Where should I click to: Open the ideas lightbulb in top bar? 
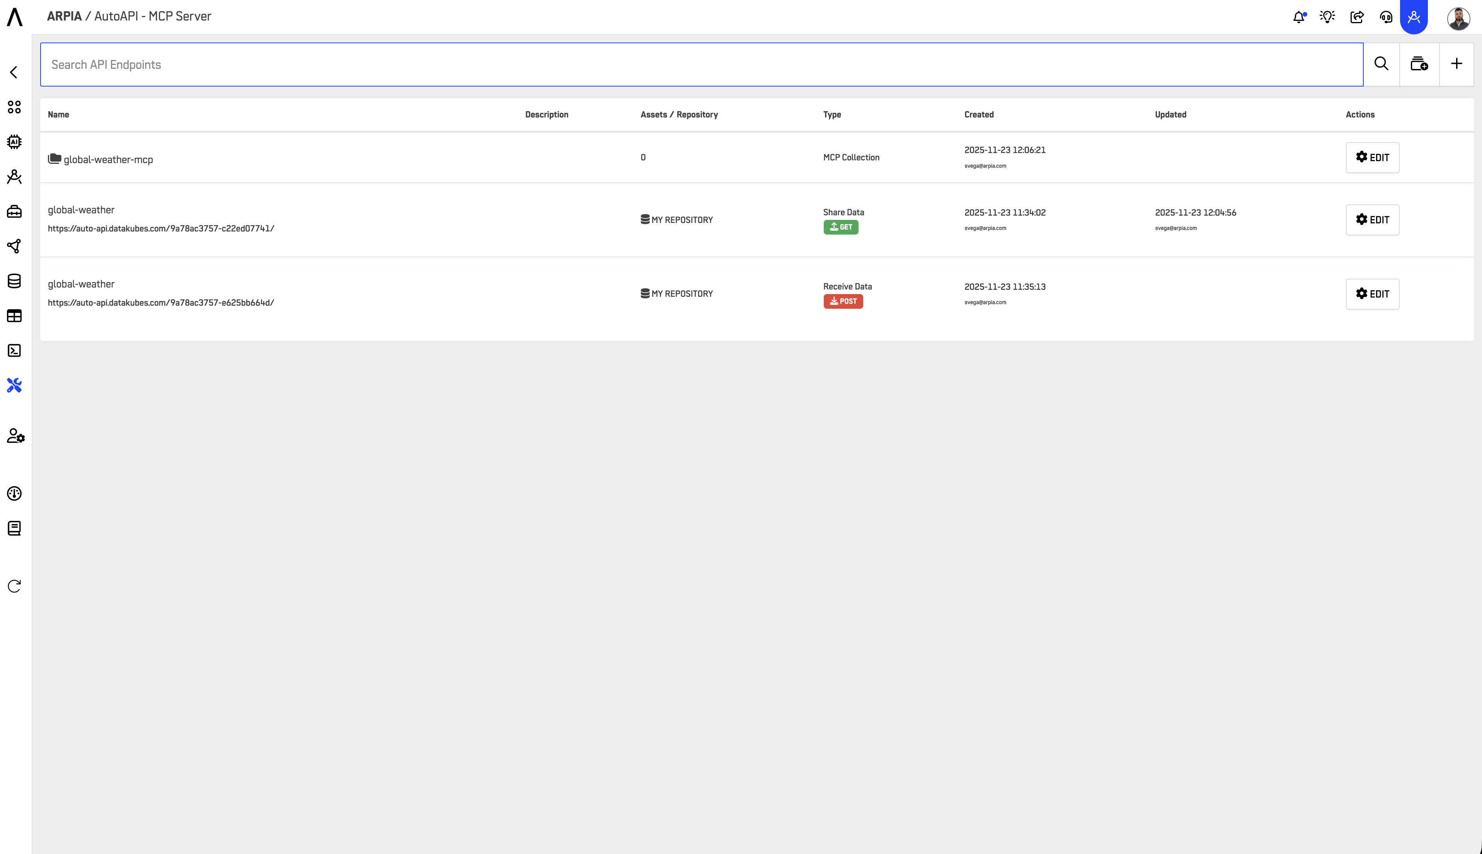point(1328,16)
